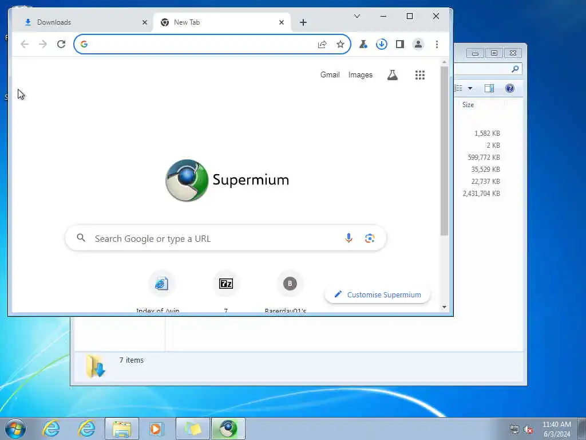Select the 22,737 KB file row
This screenshot has height=440, width=586.
485,182
